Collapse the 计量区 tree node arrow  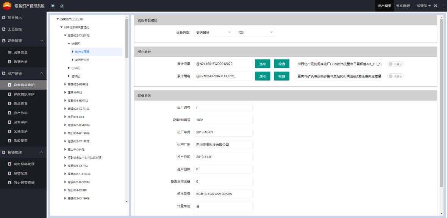pos(69,44)
